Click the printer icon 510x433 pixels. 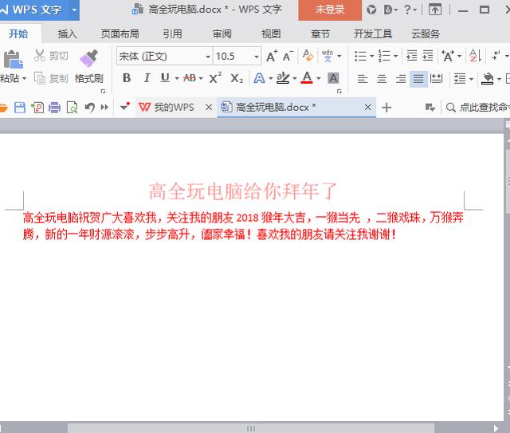54,107
